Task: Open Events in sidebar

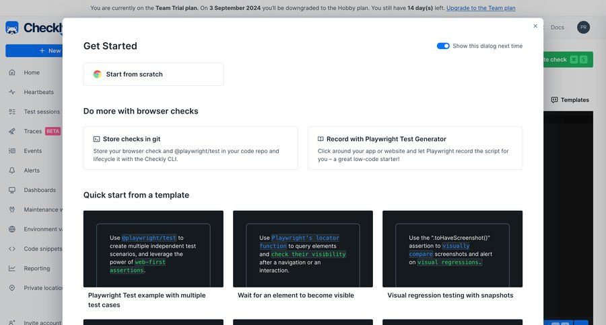Action: point(33,151)
